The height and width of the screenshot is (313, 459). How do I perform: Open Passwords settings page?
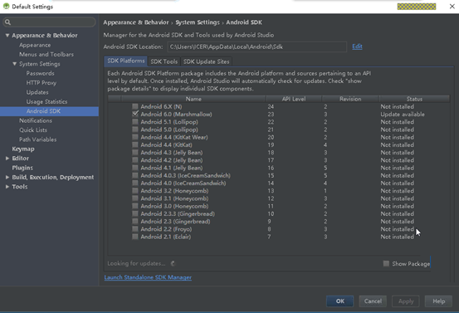coord(40,73)
